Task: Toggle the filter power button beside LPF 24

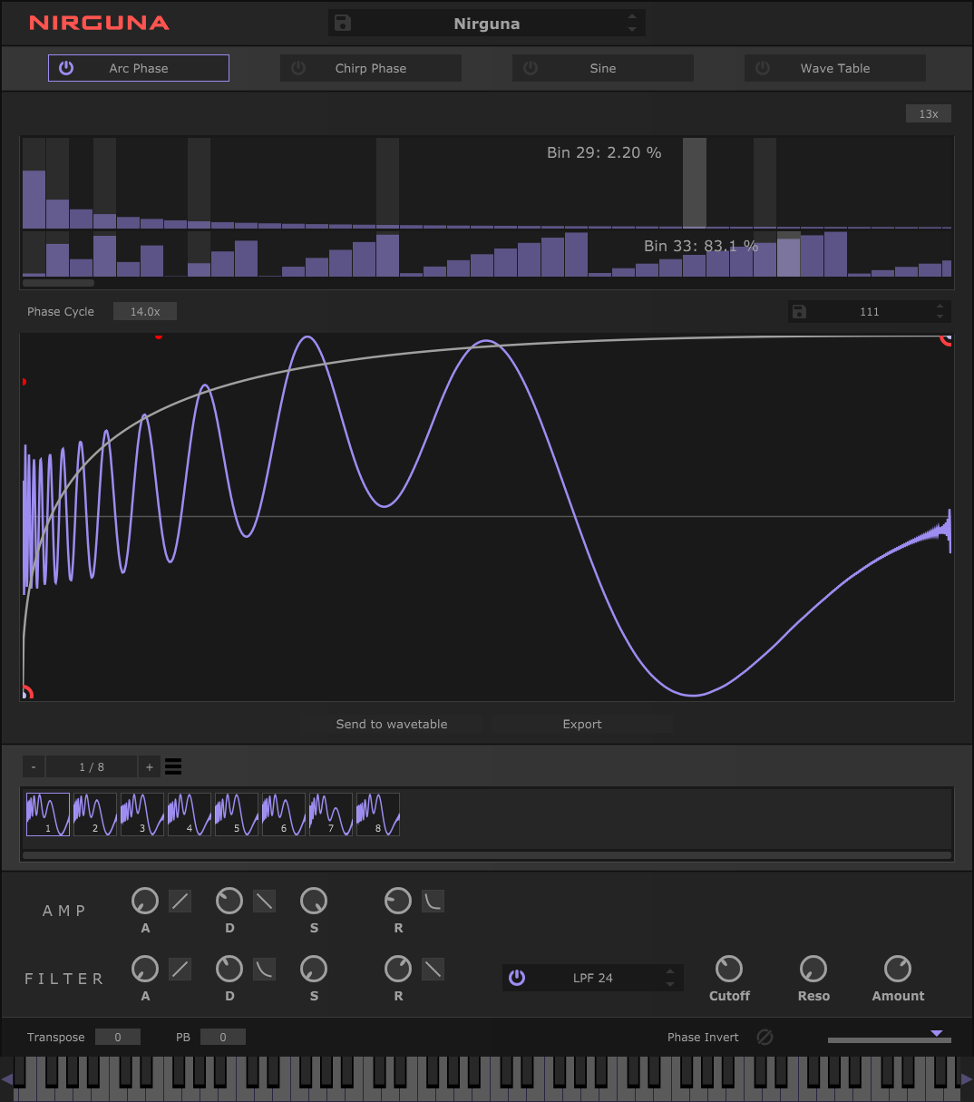Action: tap(517, 977)
